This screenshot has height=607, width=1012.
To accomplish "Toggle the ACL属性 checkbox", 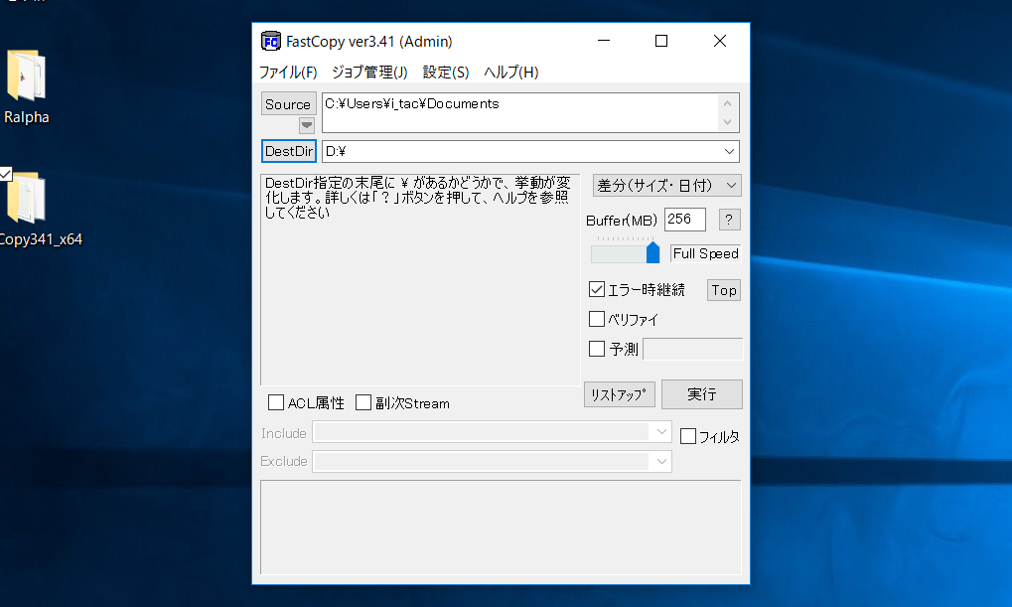I will coord(276,402).
